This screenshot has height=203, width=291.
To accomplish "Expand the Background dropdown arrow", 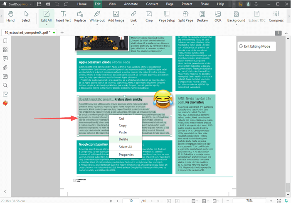I will (236, 25).
